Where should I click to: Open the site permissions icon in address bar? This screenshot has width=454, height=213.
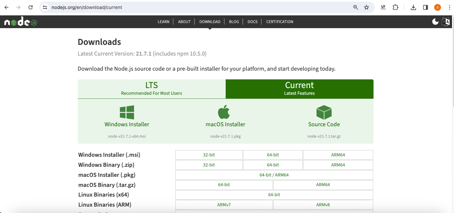click(x=45, y=7)
